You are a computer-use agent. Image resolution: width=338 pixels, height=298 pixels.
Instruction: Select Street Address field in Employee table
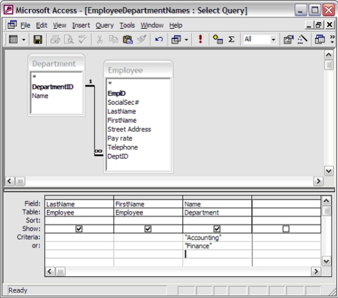coord(130,129)
